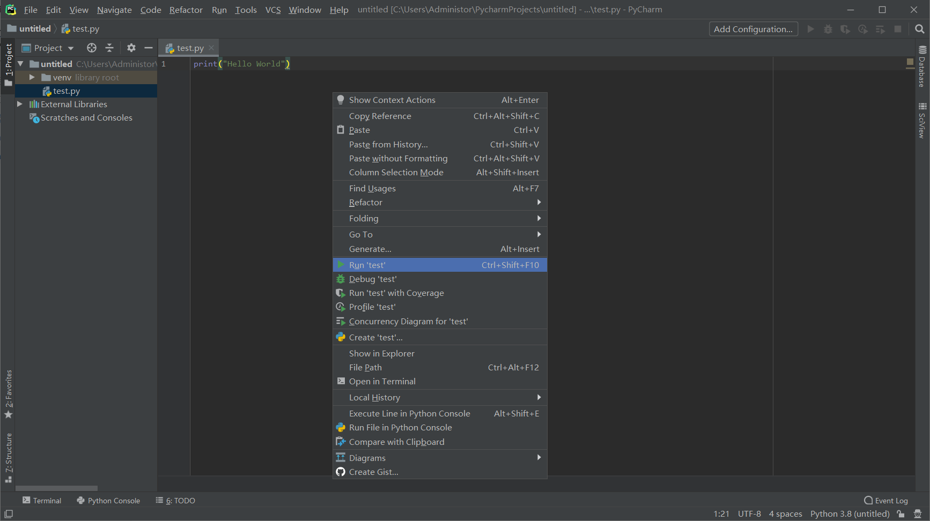Click the yellow inspection status indicator
Screen dimensions: 930x521
pos(910,63)
